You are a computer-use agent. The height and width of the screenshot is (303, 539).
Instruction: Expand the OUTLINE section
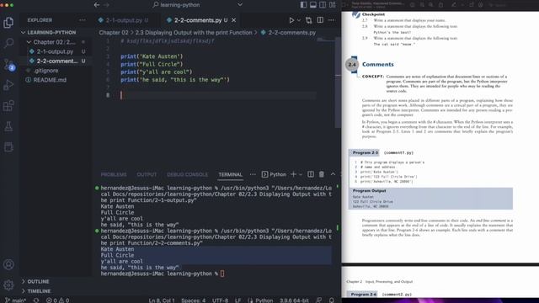tap(38, 281)
